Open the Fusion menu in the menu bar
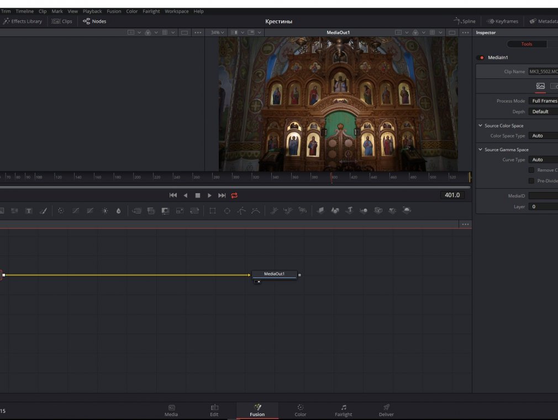 click(x=114, y=12)
